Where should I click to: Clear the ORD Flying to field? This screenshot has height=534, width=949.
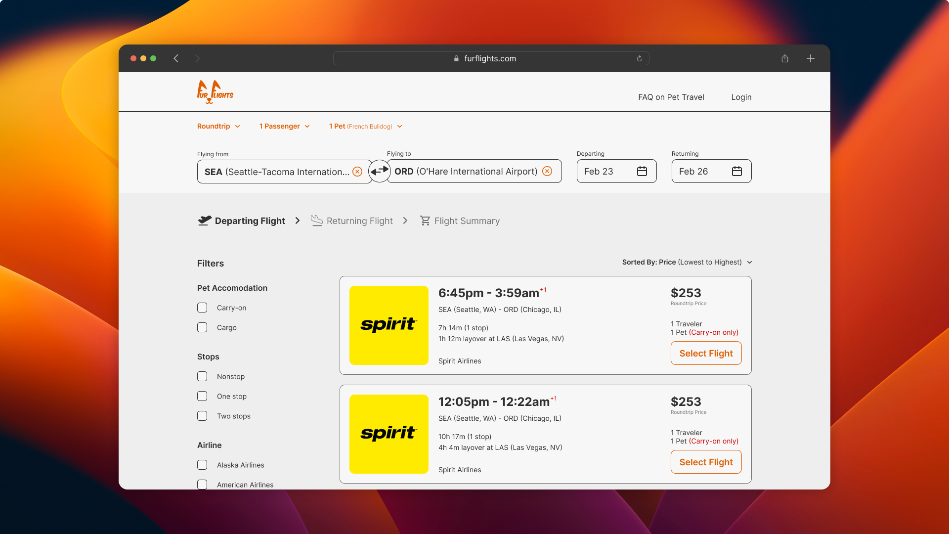click(547, 171)
